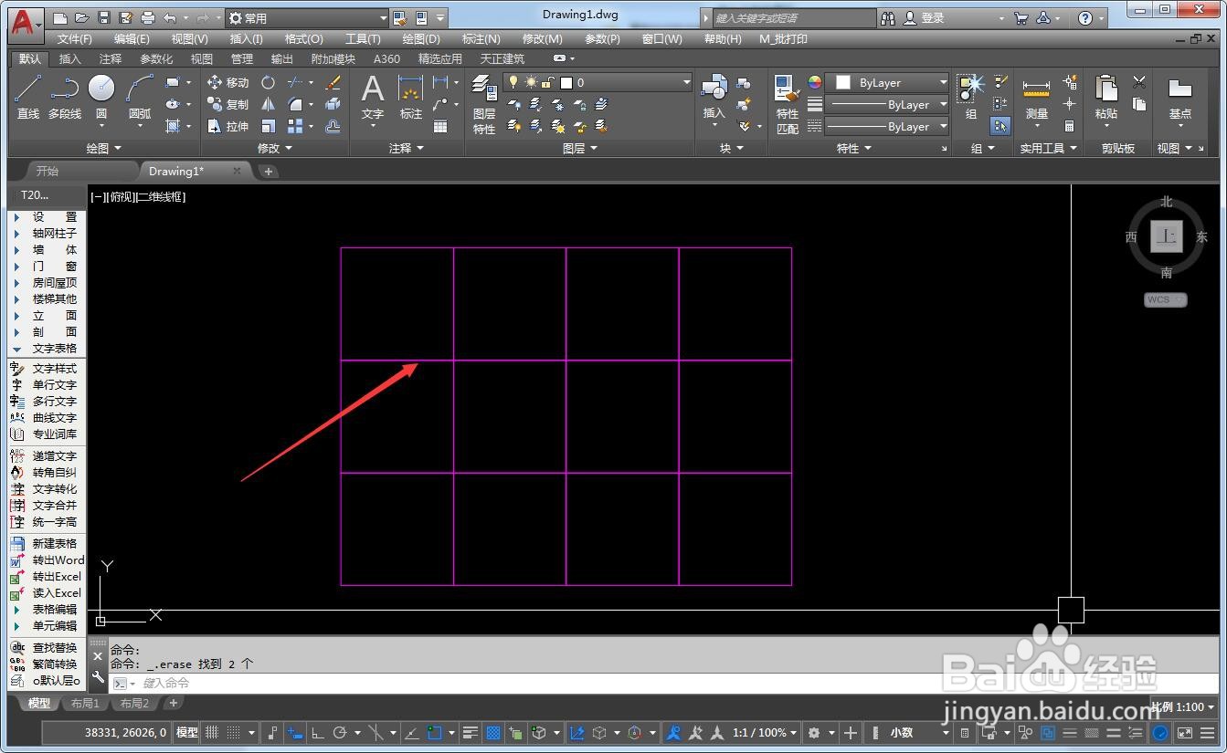Click the Mirror tool icon
The width and height of the screenshot is (1227, 753).
click(x=268, y=104)
